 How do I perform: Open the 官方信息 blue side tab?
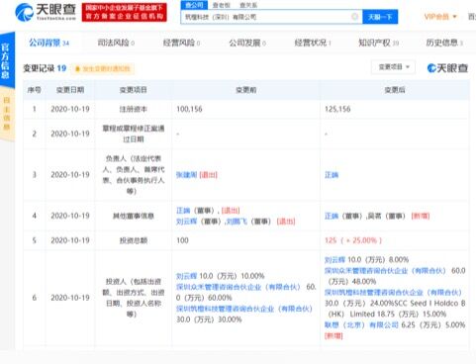(6, 60)
